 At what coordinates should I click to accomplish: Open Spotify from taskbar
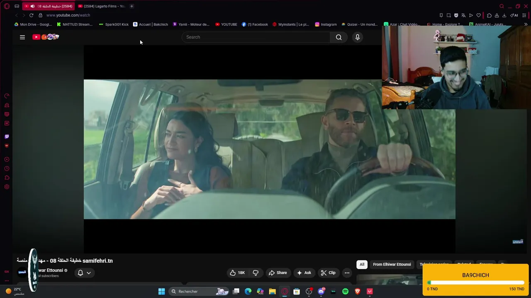click(345, 291)
